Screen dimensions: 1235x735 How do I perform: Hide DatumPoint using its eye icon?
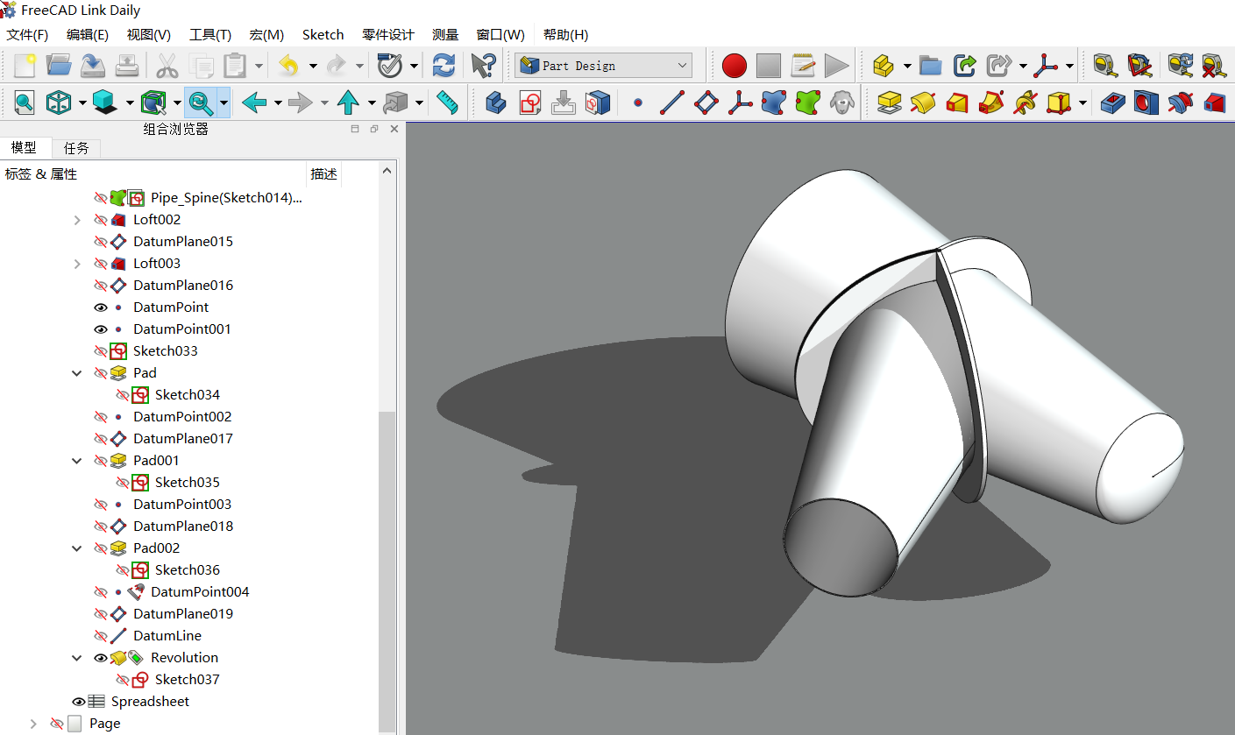(x=101, y=307)
